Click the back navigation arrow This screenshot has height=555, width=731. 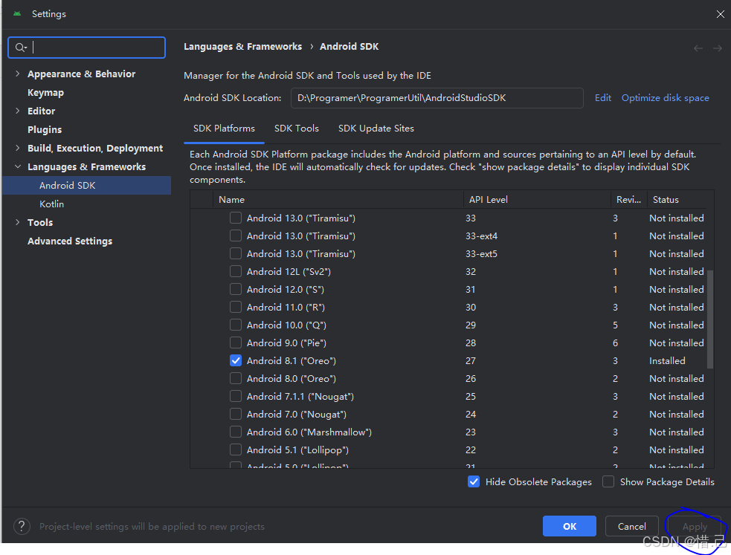[698, 48]
